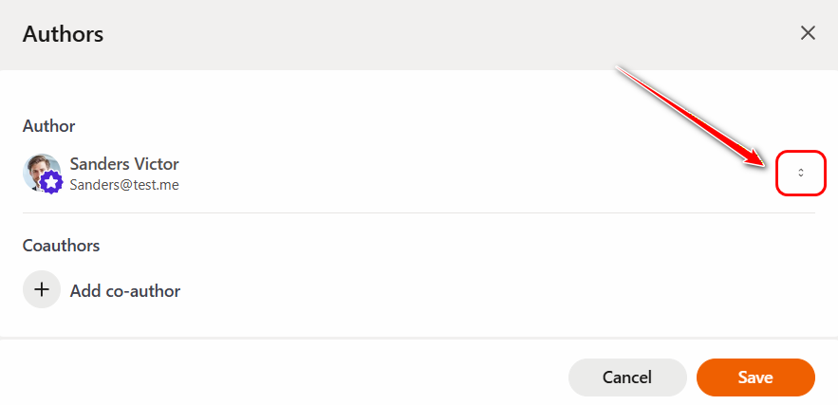Select the Sanders Victor name text
This screenshot has height=405, width=838.
click(124, 164)
